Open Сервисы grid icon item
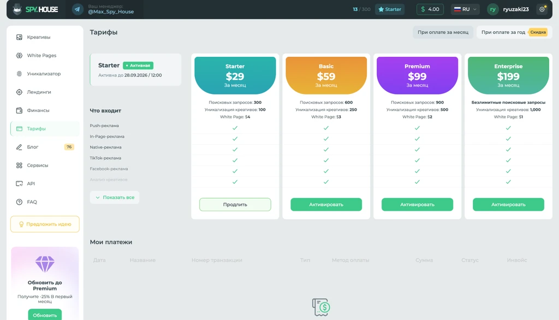Viewport: 559px width, 320px height. point(19,165)
